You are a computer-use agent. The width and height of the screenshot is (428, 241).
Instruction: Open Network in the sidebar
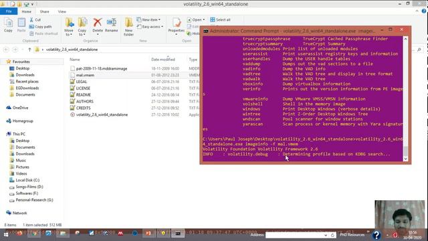point(17,213)
